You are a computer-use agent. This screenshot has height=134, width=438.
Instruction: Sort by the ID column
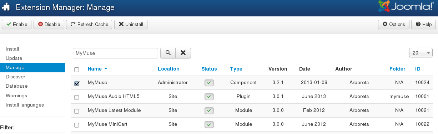coord(418,69)
